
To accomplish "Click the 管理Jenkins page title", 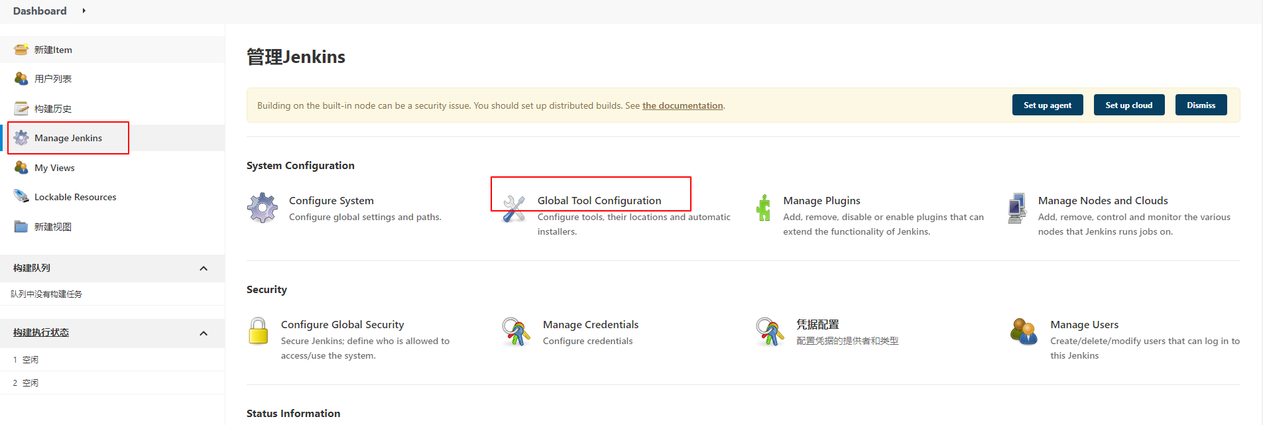I will pyautogui.click(x=296, y=57).
